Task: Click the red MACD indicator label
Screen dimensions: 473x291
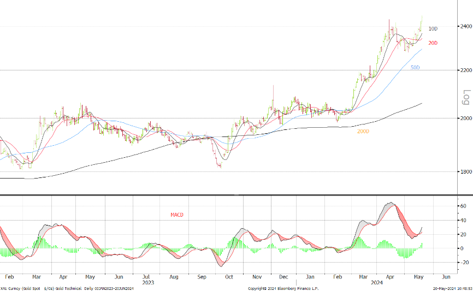Action: coord(177,215)
